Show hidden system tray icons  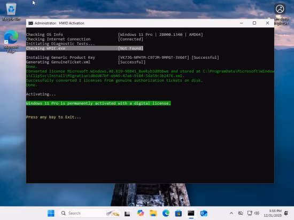[x=231, y=213]
